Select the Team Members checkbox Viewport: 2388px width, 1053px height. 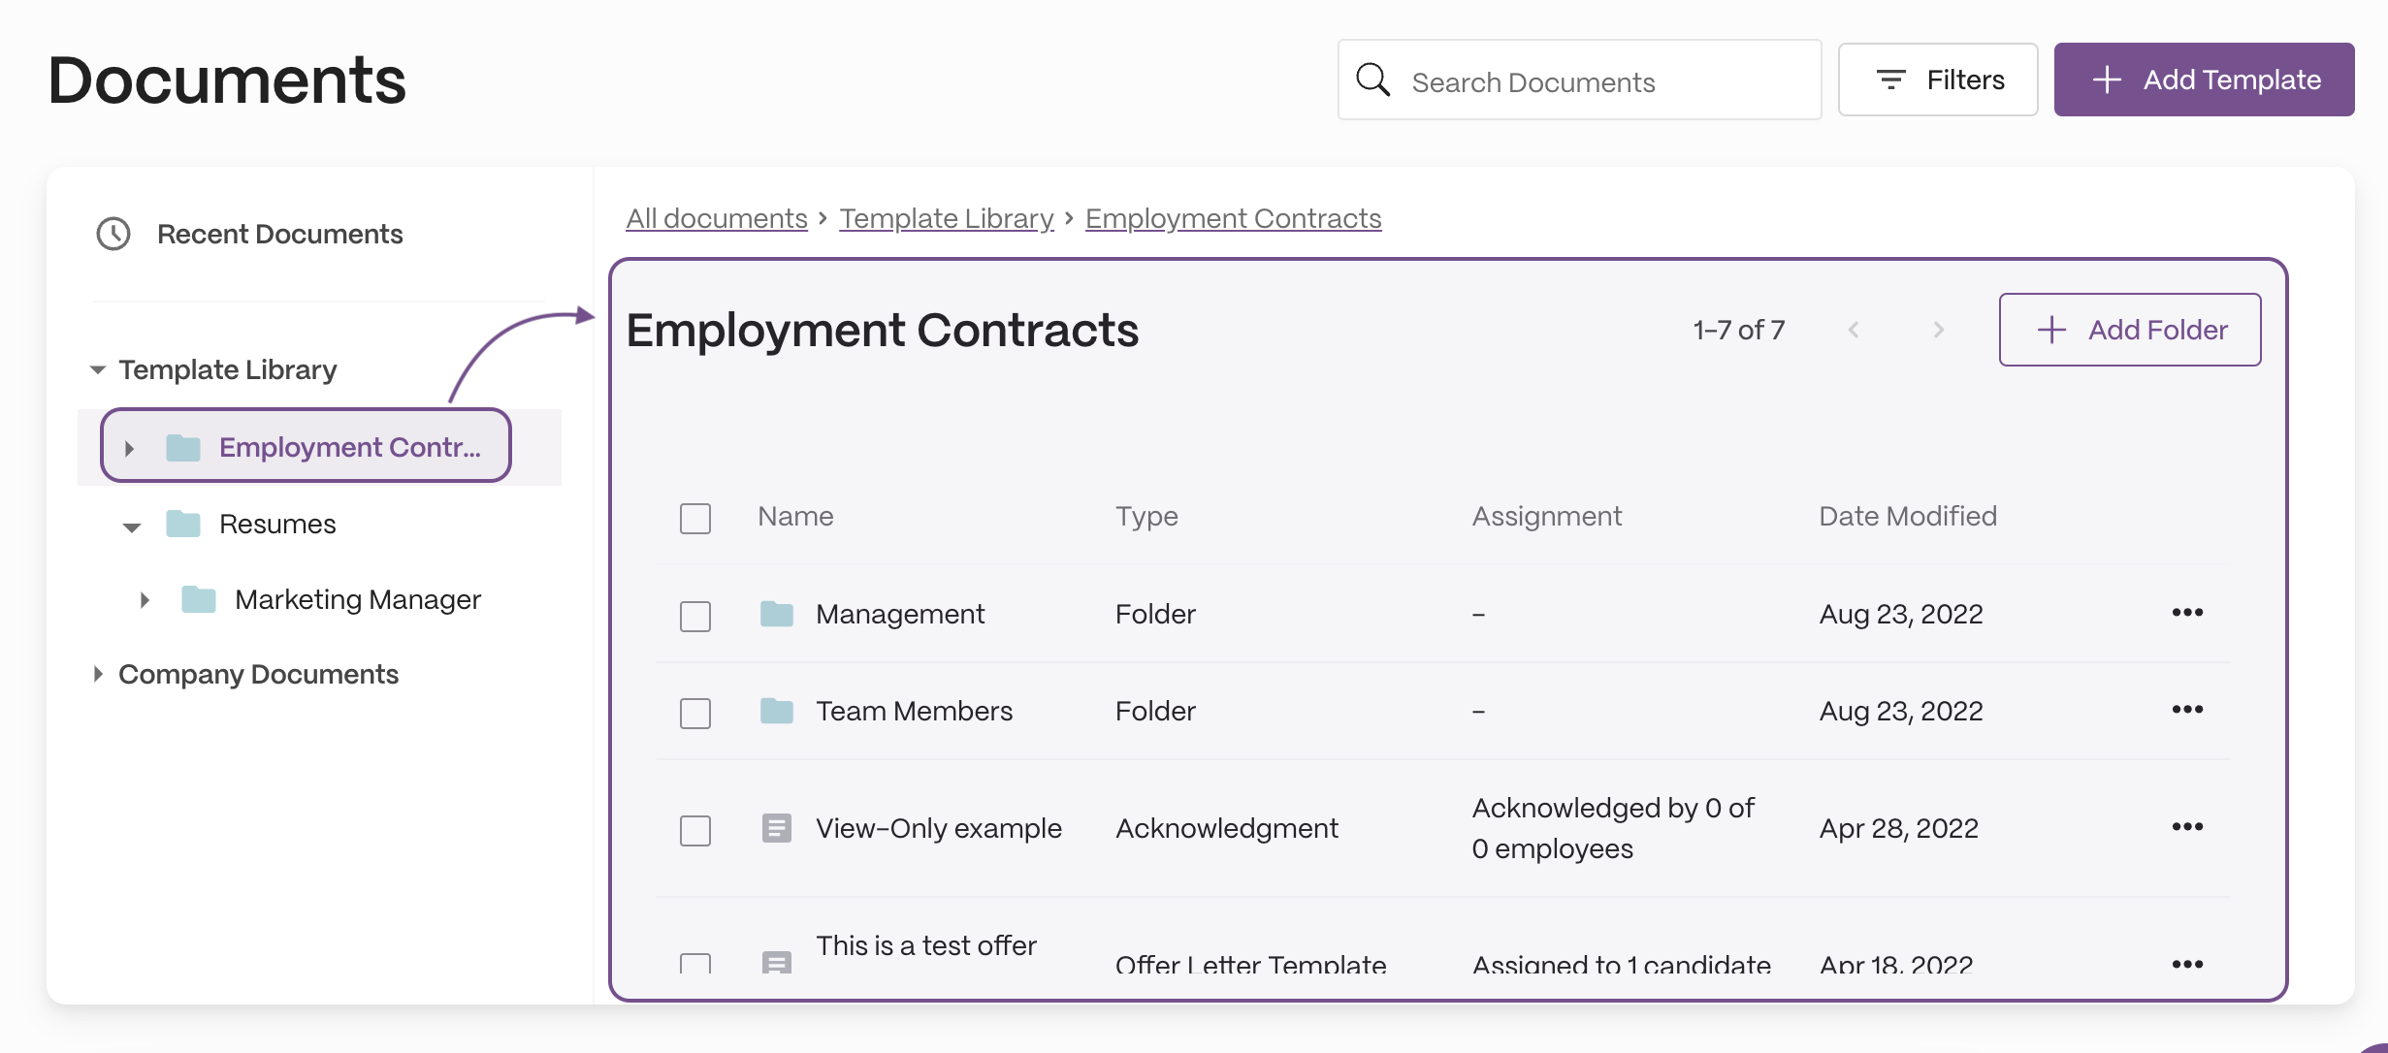click(695, 713)
